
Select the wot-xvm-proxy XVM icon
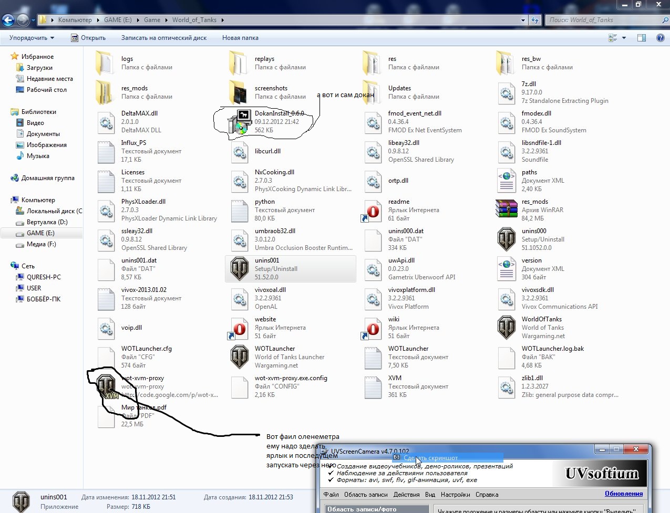107,387
